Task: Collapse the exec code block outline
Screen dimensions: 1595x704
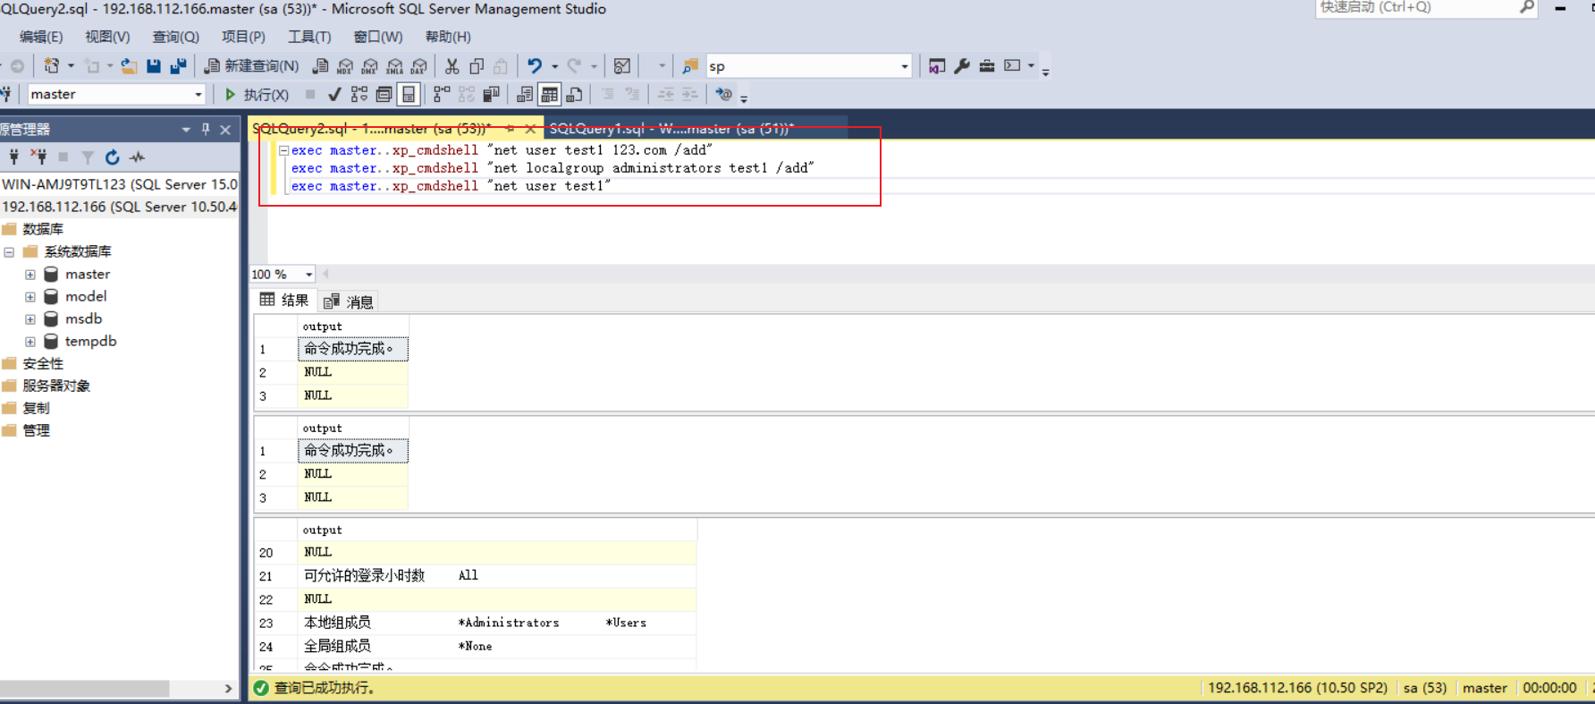Action: [283, 150]
